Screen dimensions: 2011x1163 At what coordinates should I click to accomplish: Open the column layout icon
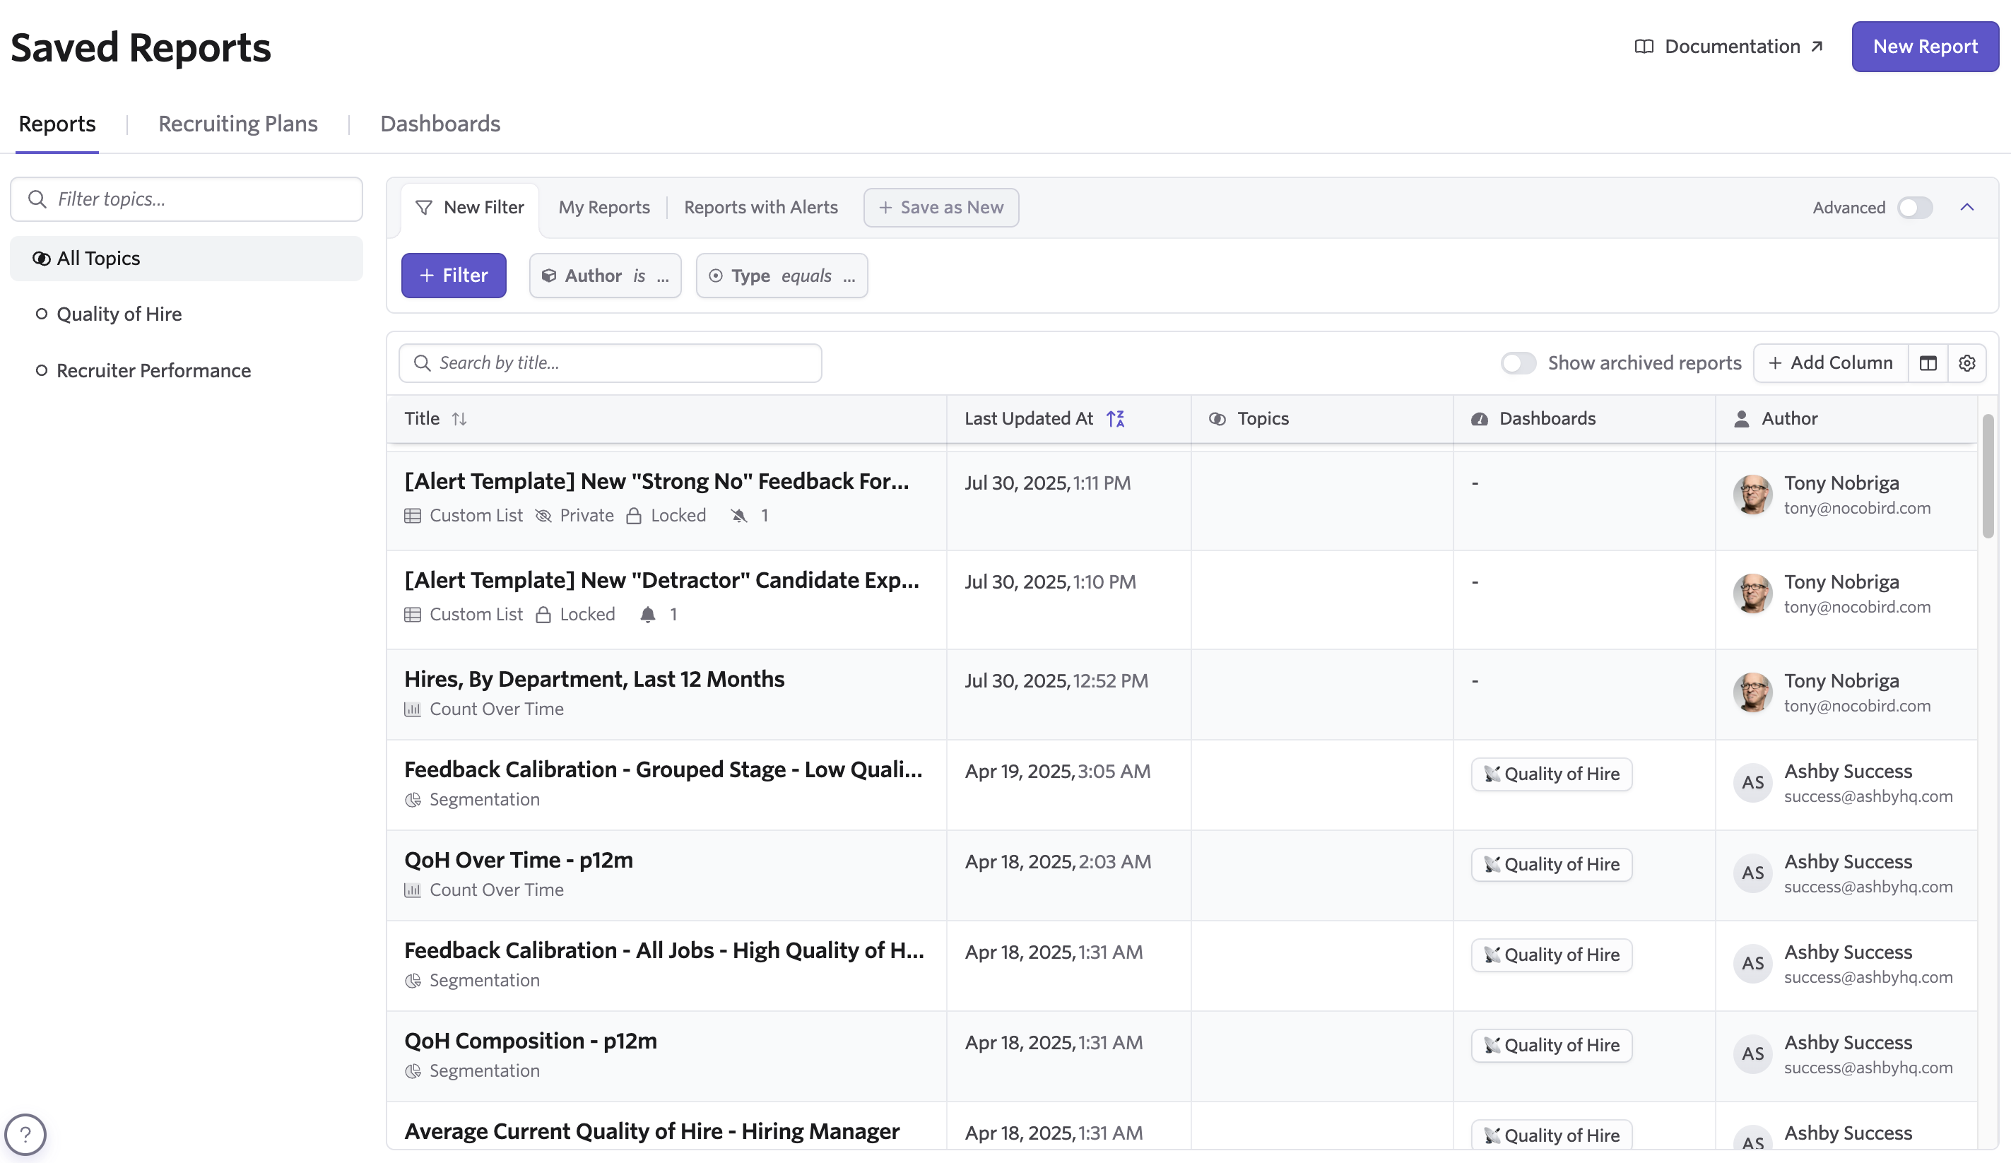tap(1928, 363)
